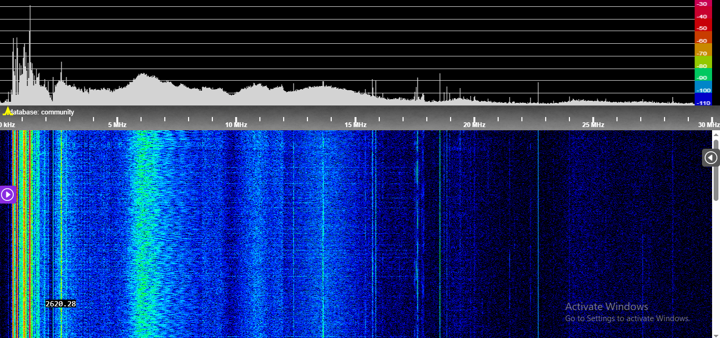Pick the green -90 dB color swatch
Image resolution: width=720 pixels, height=338 pixels.
tap(703, 78)
